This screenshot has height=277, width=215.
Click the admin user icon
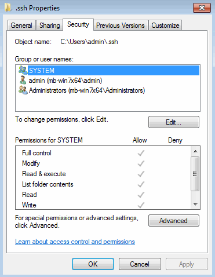(x=23, y=80)
